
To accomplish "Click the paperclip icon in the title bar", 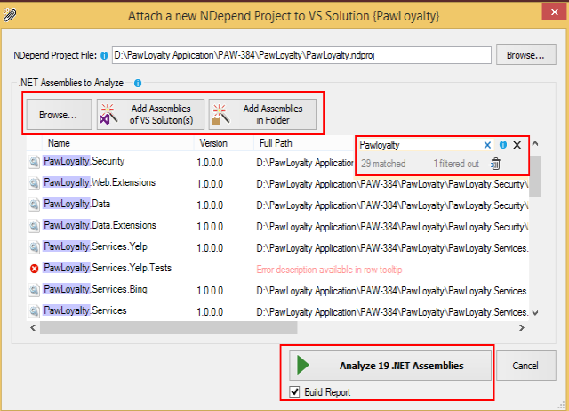I will pos(10,15).
